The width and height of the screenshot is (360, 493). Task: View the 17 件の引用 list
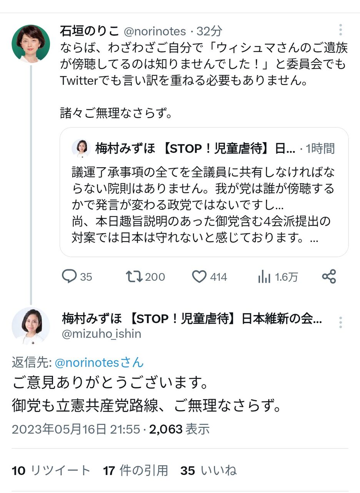coord(135,470)
